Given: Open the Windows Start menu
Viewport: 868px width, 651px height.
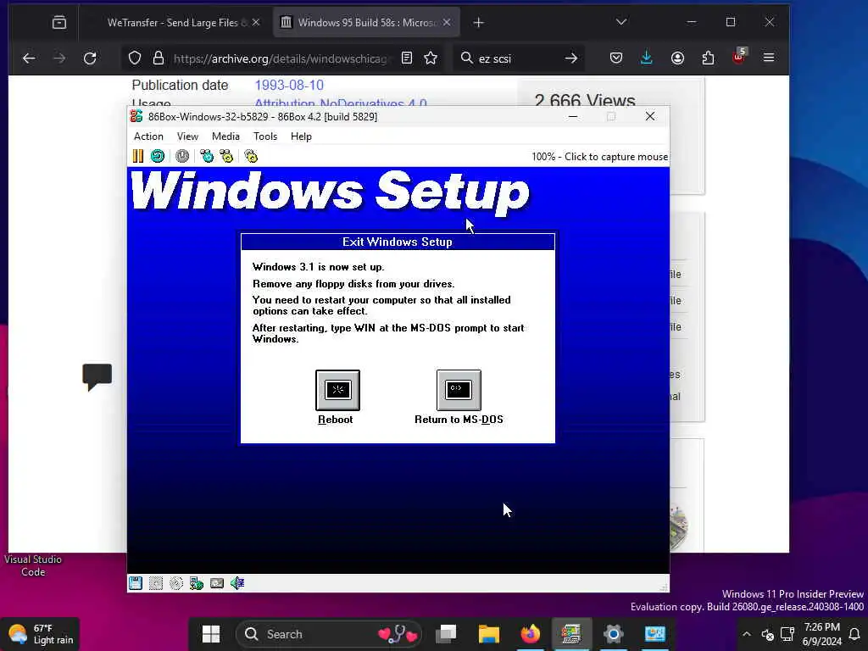Looking at the screenshot, I should click(211, 634).
